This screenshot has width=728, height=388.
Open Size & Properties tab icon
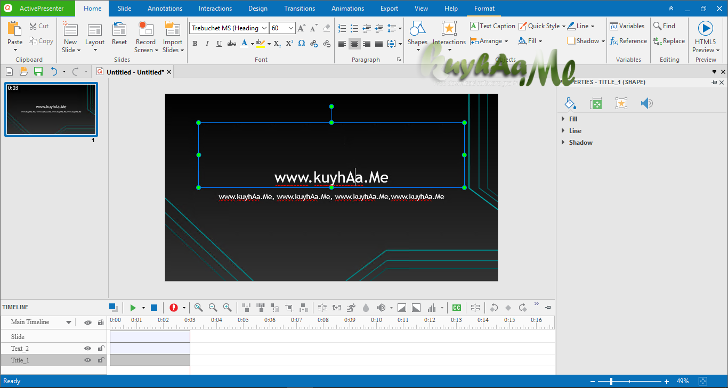[x=596, y=103]
